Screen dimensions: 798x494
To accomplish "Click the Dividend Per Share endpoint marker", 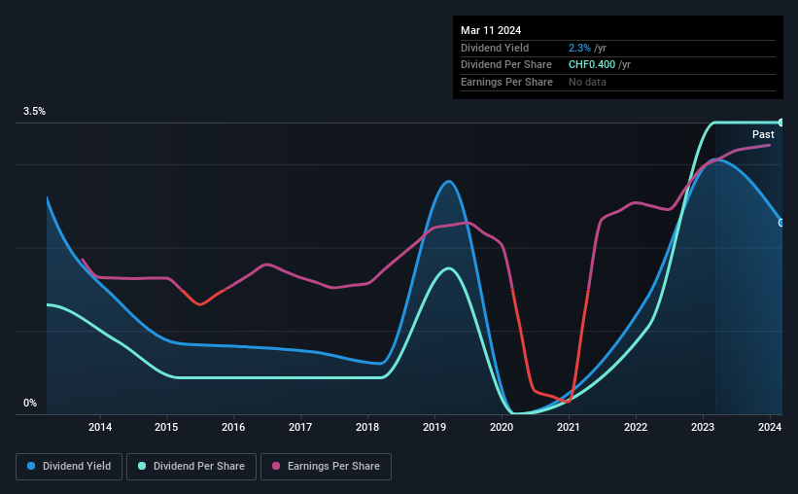I will [x=781, y=123].
